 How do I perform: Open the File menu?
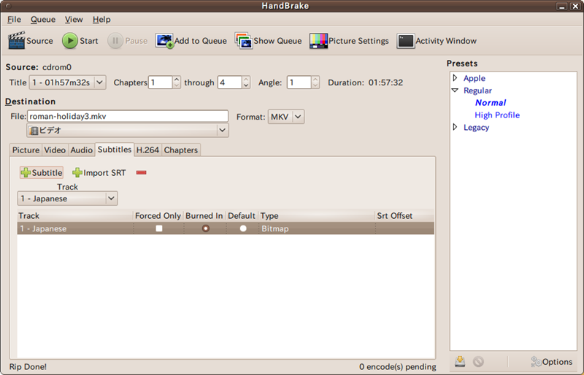pyautogui.click(x=14, y=20)
